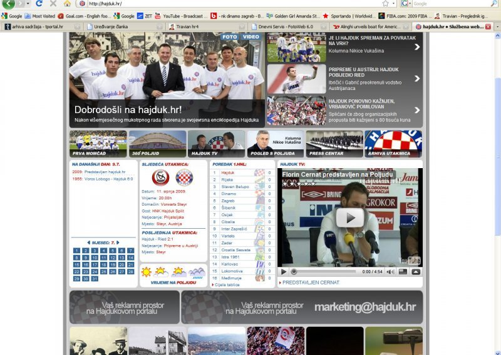The image size is (501, 355).
Task: Close the hajduk.hr tab
Action: (488, 27)
